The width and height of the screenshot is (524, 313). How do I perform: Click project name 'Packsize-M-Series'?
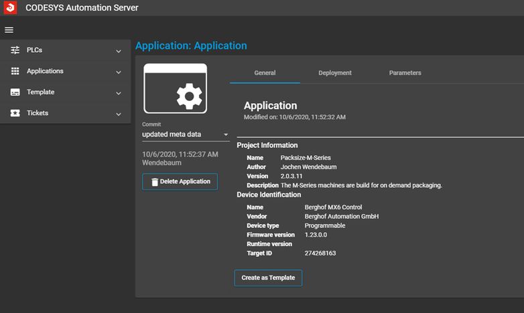(306, 158)
